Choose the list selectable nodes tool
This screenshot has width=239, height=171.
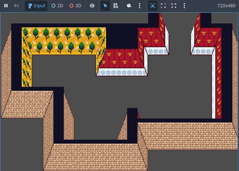click(116, 6)
